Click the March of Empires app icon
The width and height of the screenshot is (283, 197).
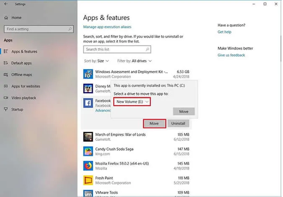tap(88, 137)
